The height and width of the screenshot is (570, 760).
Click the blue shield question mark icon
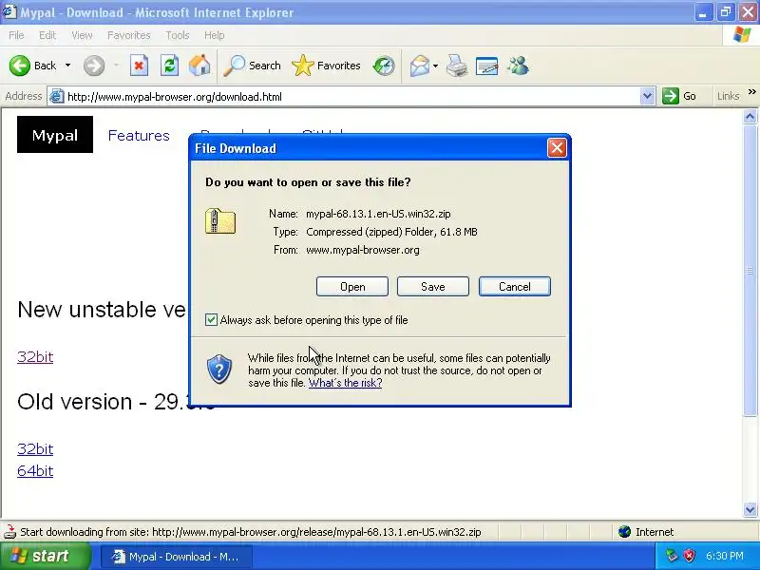pos(219,369)
